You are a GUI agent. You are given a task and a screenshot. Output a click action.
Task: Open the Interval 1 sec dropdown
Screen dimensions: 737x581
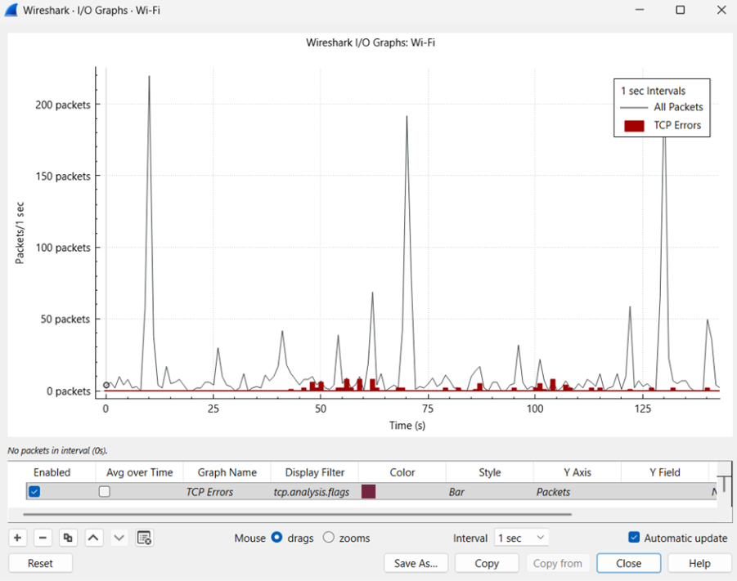[521, 538]
